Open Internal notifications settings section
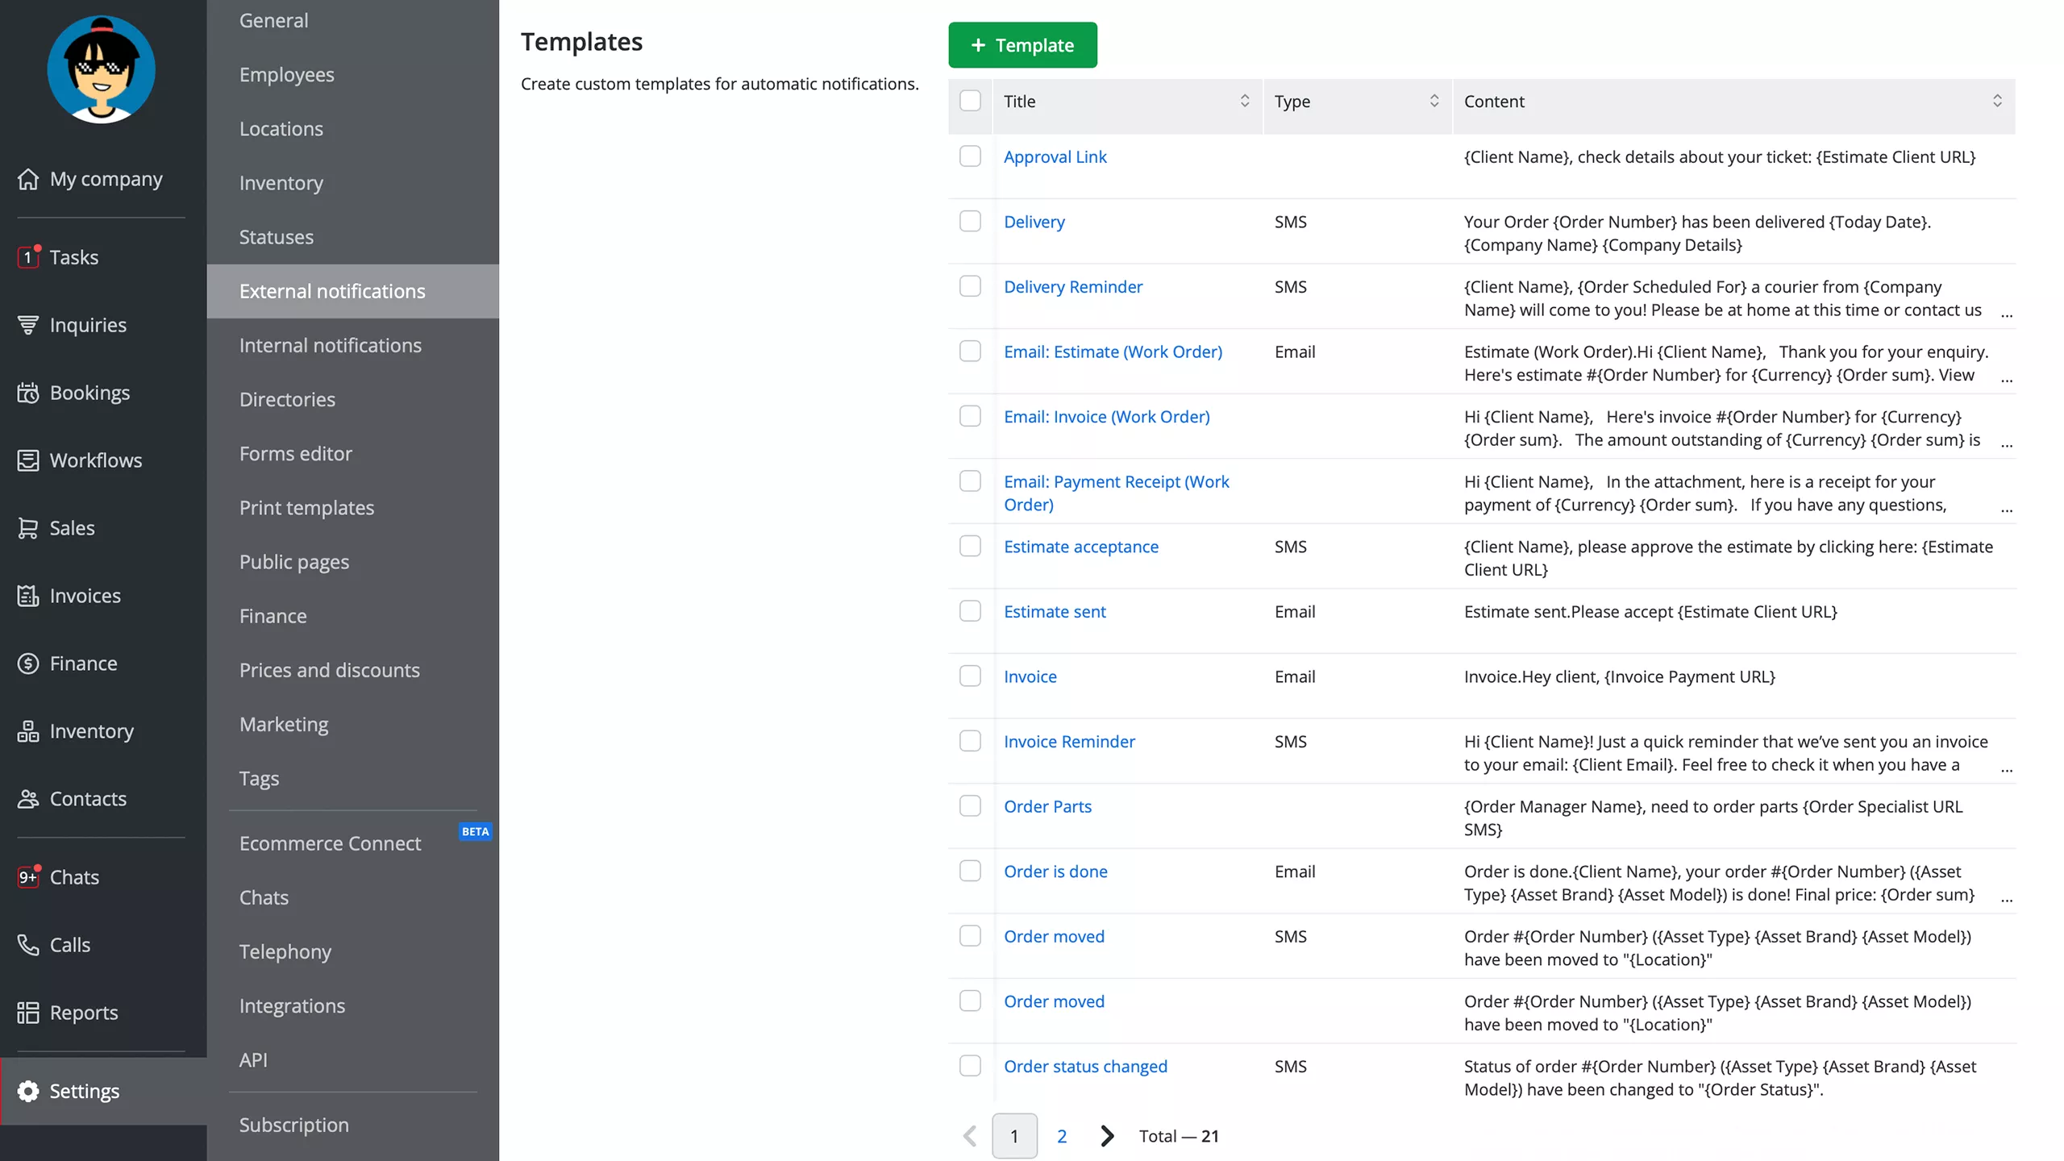 (330, 345)
